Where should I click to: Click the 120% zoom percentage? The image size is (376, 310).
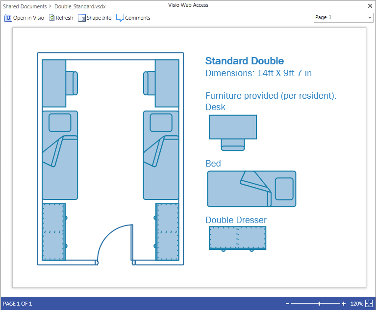pos(356,304)
